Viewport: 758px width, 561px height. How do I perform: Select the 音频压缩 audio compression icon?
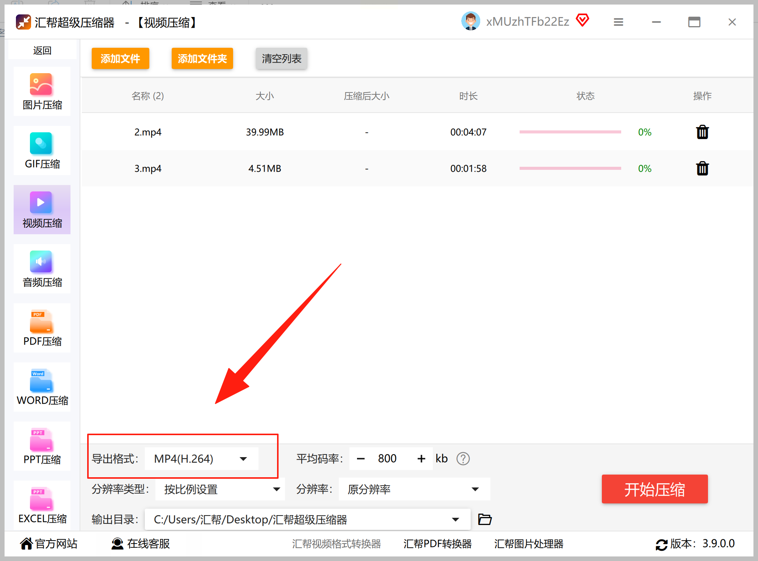pos(41,262)
